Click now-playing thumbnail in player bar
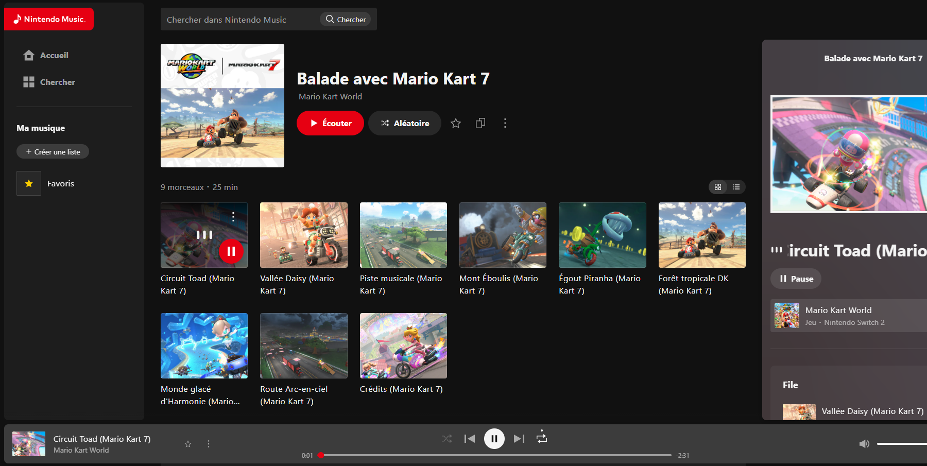 29,444
